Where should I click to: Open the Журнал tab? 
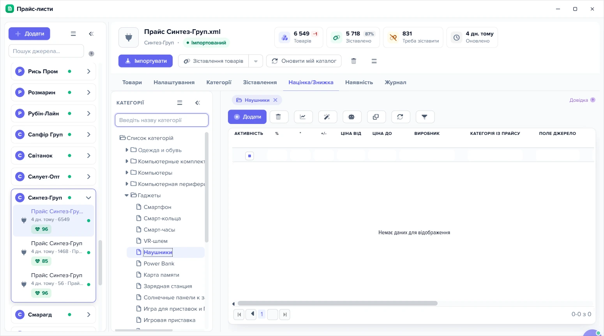pos(396,82)
